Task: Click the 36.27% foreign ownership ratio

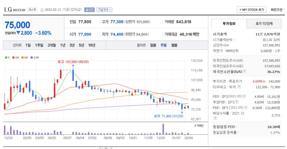Action: point(273,72)
